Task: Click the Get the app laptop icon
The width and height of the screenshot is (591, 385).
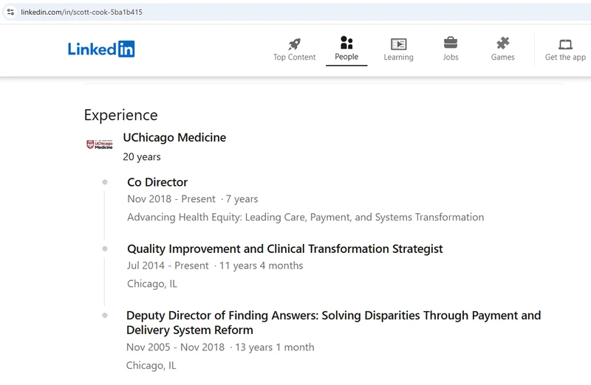Action: tap(565, 44)
